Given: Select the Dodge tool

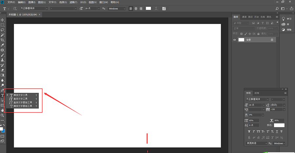Looking at the screenshot, I should click(2, 85).
